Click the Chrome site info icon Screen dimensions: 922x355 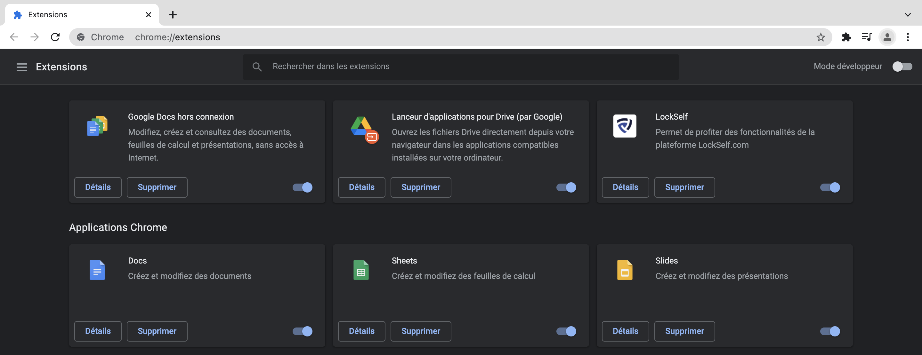coord(81,37)
